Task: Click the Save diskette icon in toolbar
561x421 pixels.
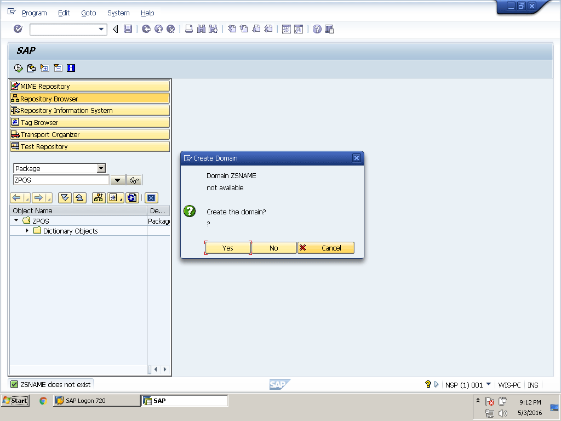Action: (x=128, y=29)
